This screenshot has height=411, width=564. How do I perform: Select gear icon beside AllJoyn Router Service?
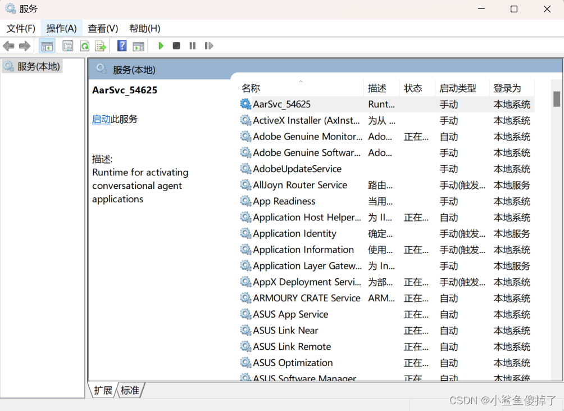pos(245,185)
